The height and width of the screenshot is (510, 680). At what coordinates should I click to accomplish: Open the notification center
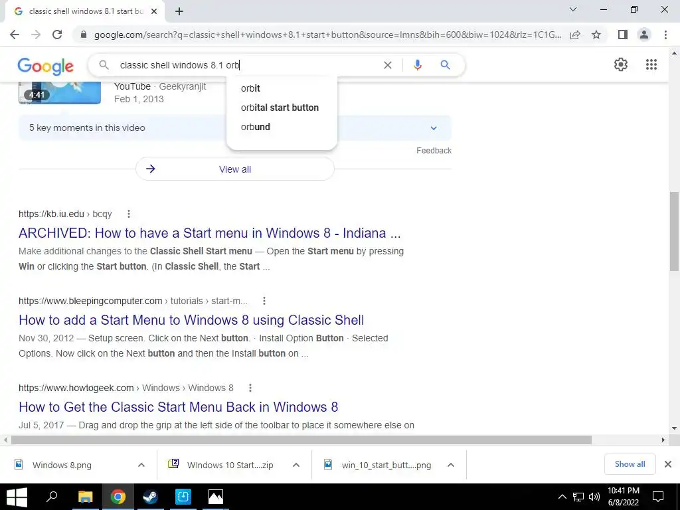coord(658,497)
